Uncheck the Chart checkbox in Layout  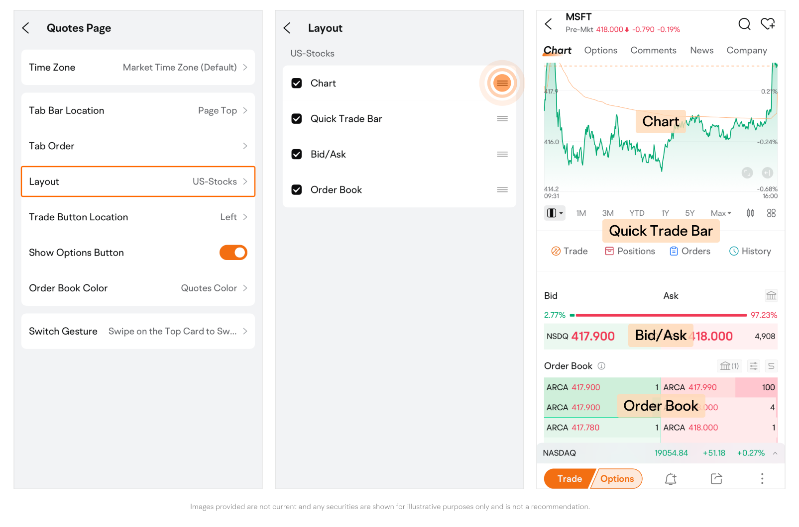tap(297, 83)
